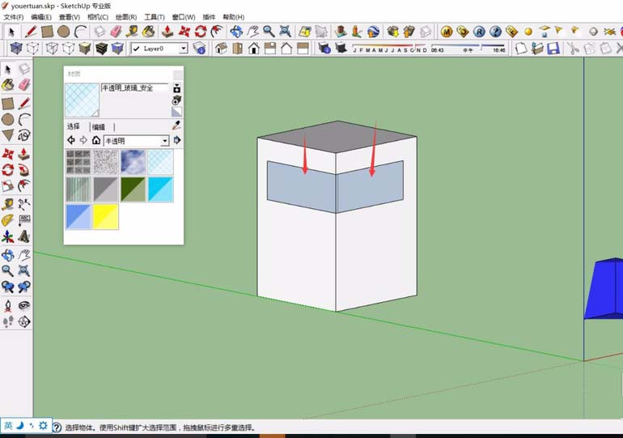Choose the Tape Measure tool
The height and width of the screenshot is (438, 623).
[x=7, y=204]
